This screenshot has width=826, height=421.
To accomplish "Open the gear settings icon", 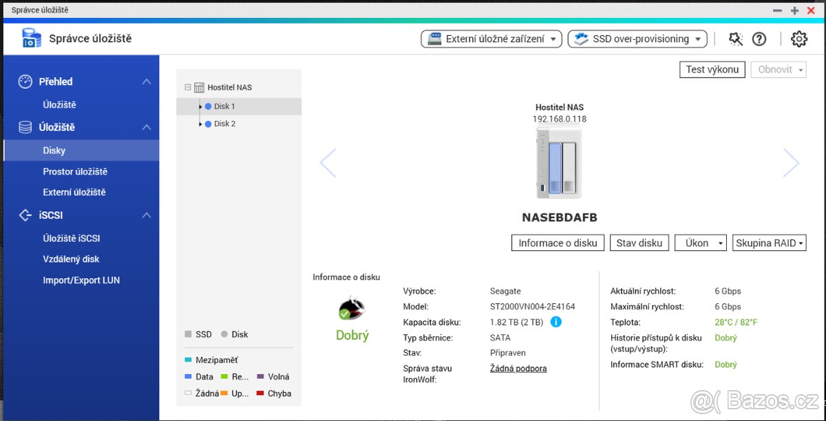I will tap(798, 39).
